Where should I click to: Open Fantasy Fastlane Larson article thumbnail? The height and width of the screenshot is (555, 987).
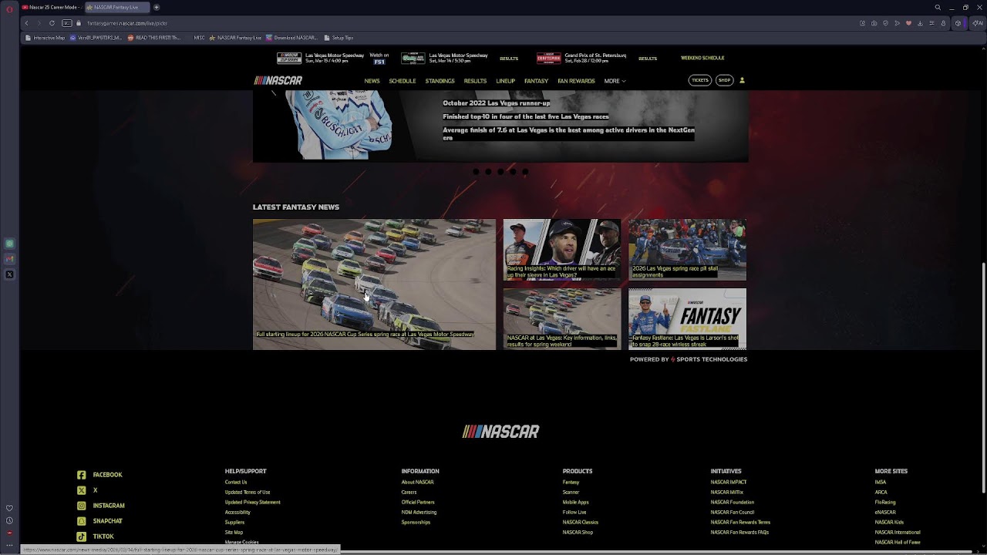point(687,319)
